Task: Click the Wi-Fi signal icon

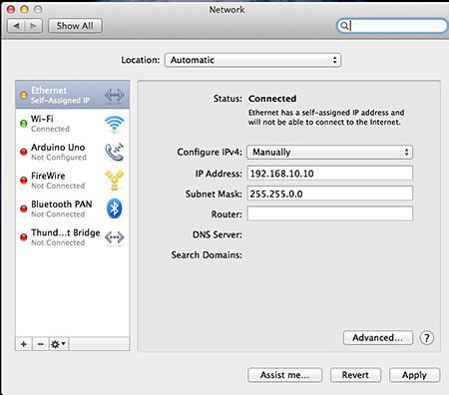Action: pos(114,124)
